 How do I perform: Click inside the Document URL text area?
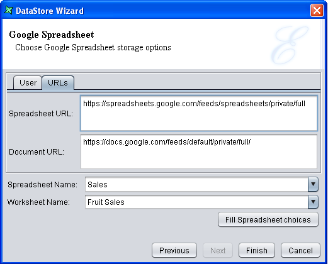199,151
